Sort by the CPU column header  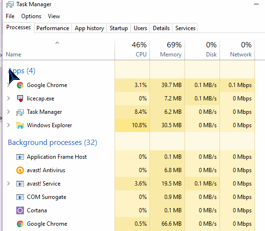[132, 50]
